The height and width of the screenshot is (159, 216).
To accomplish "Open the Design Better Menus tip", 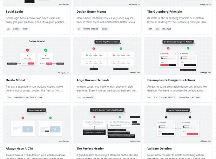I will pos(91,12).
